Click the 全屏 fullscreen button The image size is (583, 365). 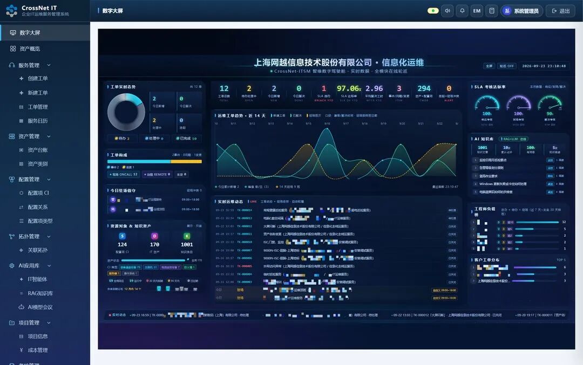[x=489, y=66]
